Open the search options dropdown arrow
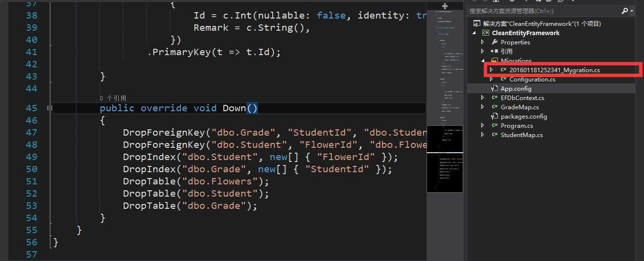The image size is (644, 261). [631, 11]
